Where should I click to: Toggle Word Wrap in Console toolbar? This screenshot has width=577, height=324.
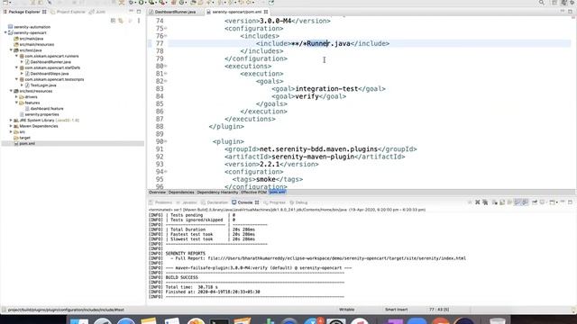pyautogui.click(x=509, y=202)
